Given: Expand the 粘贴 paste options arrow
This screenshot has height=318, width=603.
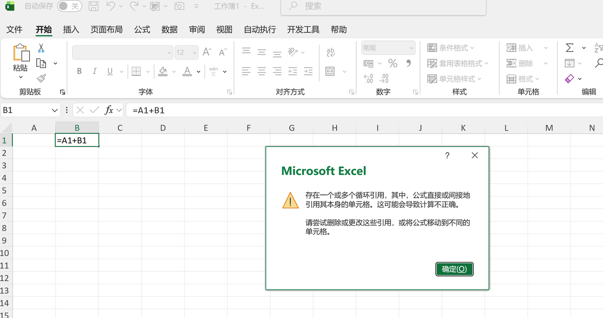Looking at the screenshot, I should click(x=21, y=77).
